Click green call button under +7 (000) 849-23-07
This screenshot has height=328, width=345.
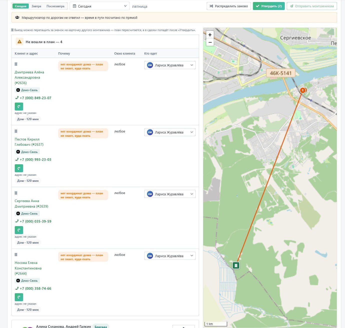tap(19, 106)
